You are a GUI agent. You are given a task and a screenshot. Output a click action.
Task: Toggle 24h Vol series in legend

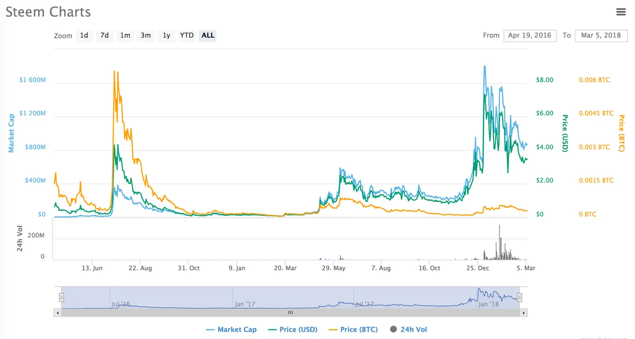coord(408,330)
